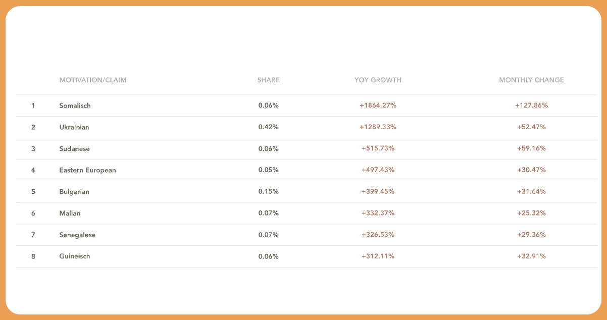Select the +59.16% monthly change cell
The width and height of the screenshot is (607, 320).
click(x=531, y=148)
